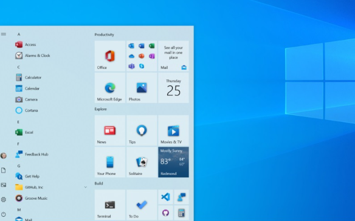The image size is (355, 221).
Task: Expand the GitHub, Inc folder chevron
Action: (85, 187)
